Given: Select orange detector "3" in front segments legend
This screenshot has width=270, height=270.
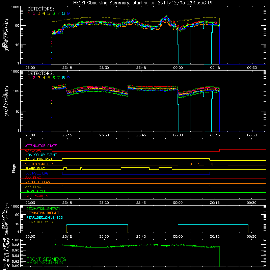Looking at the screenshot, I should (39, 13).
